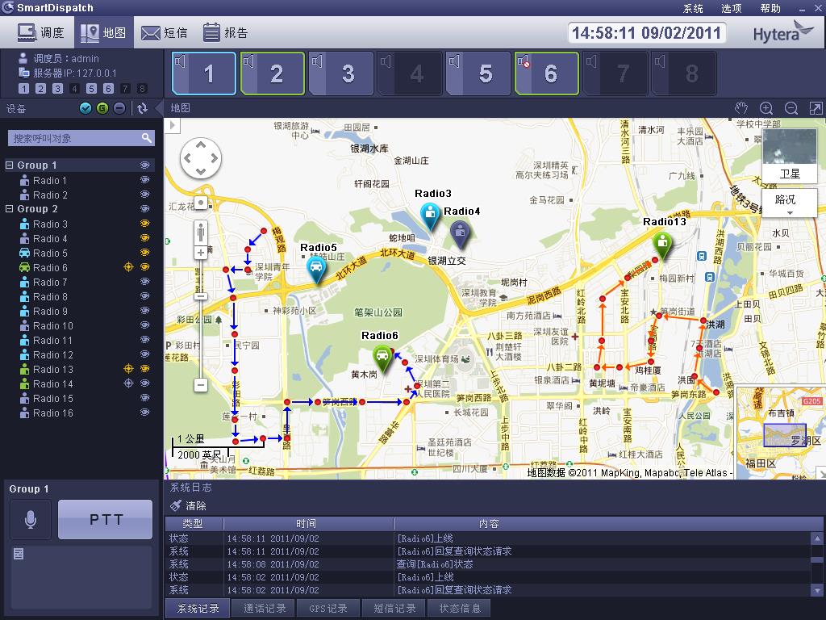Viewport: 826px width, 620px height.
Task: Collapse the Group 1 tree node
Action: [9, 165]
